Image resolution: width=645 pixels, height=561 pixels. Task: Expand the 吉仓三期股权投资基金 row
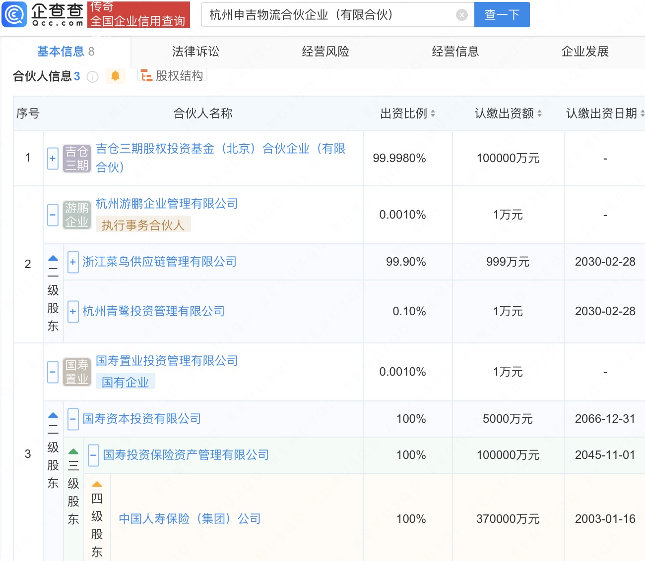(53, 159)
